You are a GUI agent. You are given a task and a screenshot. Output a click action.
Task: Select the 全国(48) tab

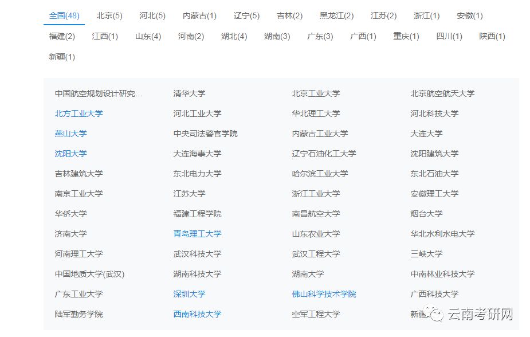point(64,15)
